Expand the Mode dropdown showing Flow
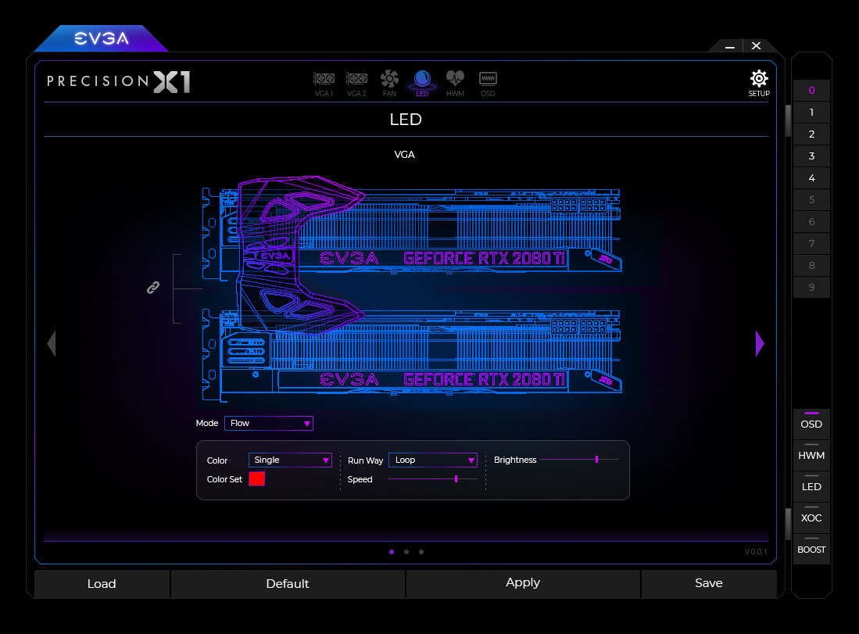This screenshot has height=634, width=859. [x=268, y=423]
